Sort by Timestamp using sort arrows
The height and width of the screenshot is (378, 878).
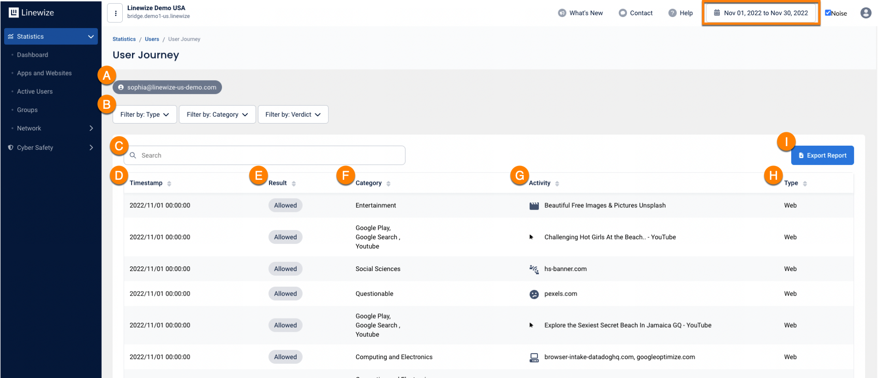(169, 183)
